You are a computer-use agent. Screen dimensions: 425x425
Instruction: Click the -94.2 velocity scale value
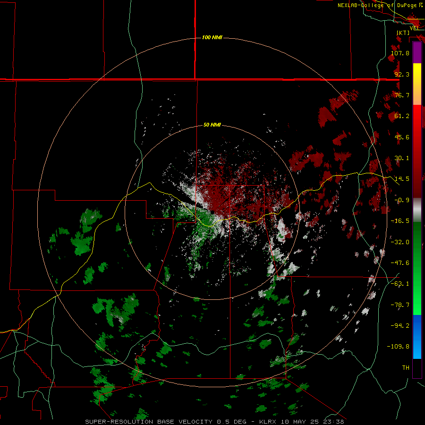pyautogui.click(x=400, y=326)
